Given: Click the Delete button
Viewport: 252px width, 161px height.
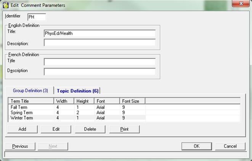Looking at the screenshot, I should point(90,129).
